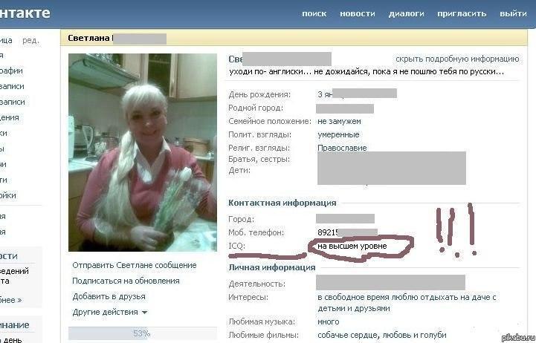Go to the новости section

coord(357,14)
